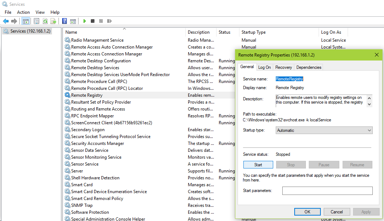Click the Forward navigation arrow
Image resolution: width=384 pixels, height=221 pixels.
click(14, 21)
